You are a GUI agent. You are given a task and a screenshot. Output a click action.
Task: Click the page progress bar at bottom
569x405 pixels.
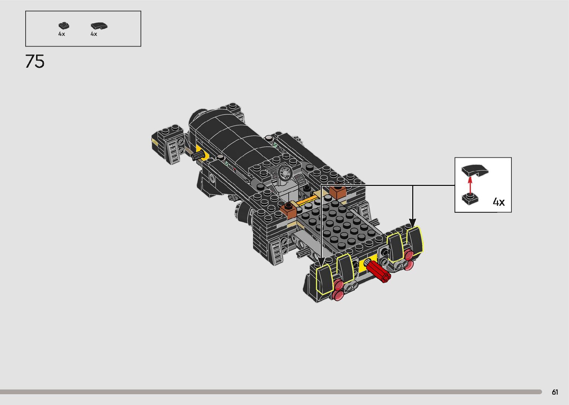point(271,392)
